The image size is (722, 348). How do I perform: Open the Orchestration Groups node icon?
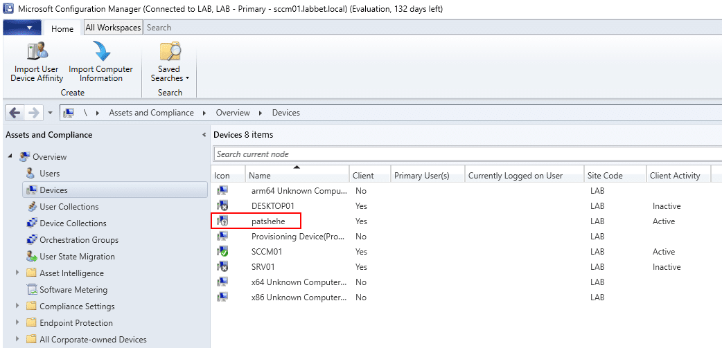[32, 240]
